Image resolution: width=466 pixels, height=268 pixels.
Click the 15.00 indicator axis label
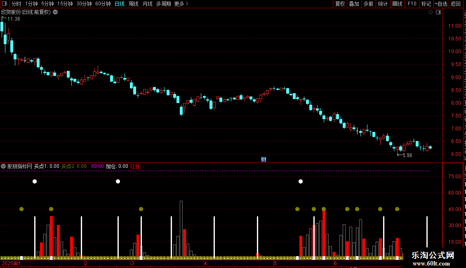pos(454,242)
